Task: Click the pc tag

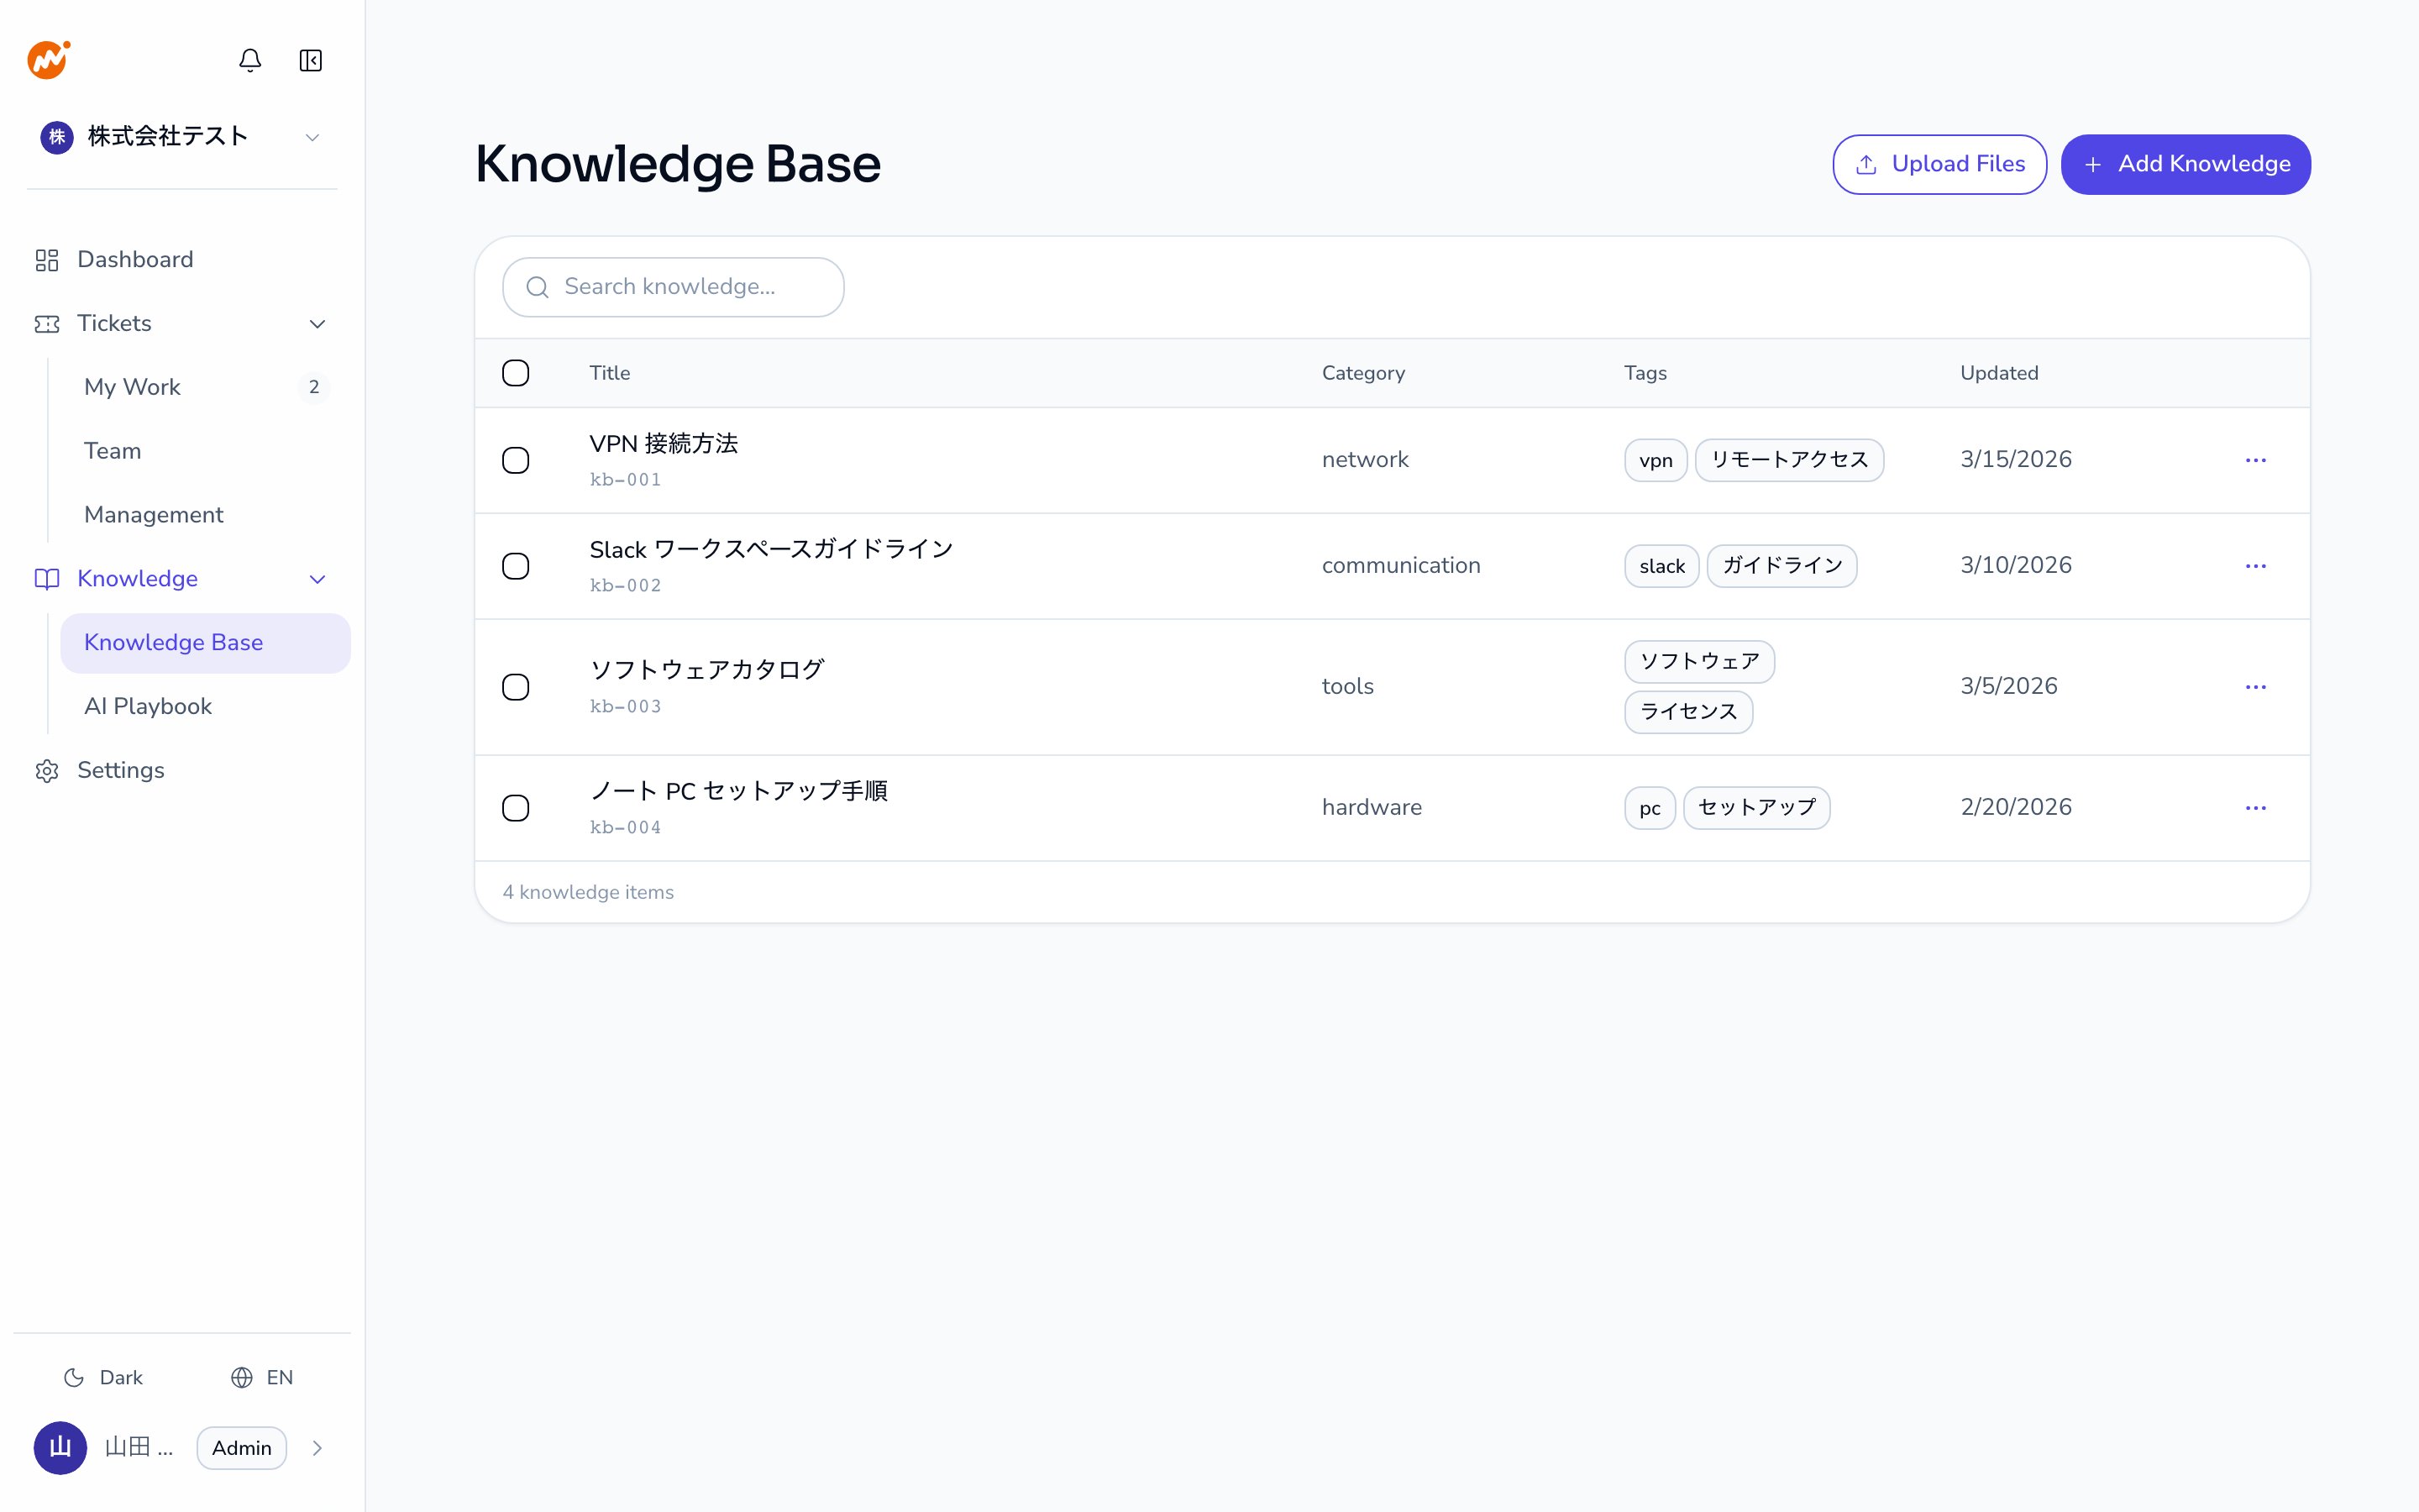Action: point(1650,808)
